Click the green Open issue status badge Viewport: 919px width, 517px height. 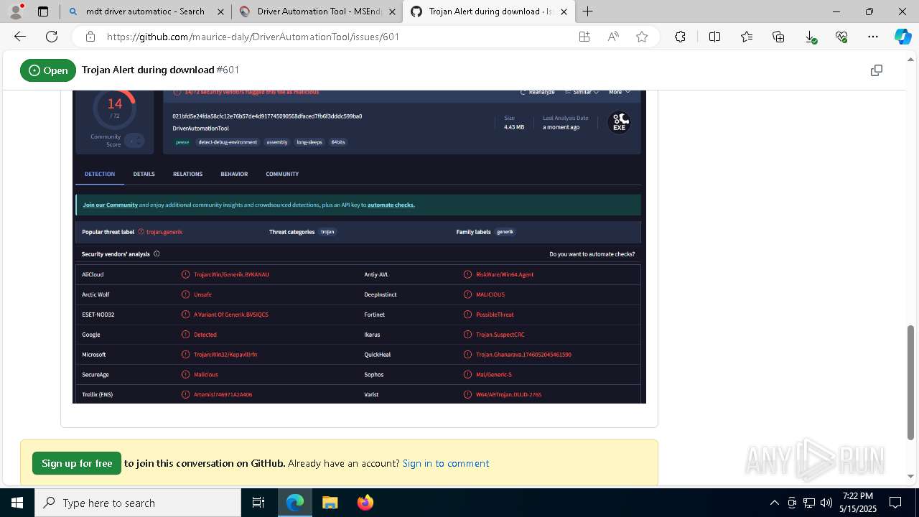[48, 70]
